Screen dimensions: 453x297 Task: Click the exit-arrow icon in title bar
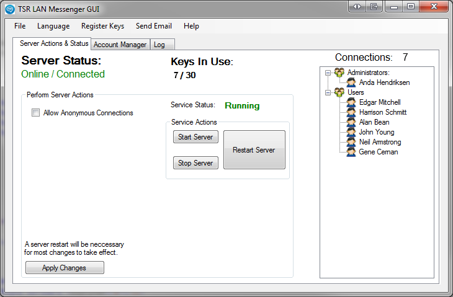tap(374, 7)
